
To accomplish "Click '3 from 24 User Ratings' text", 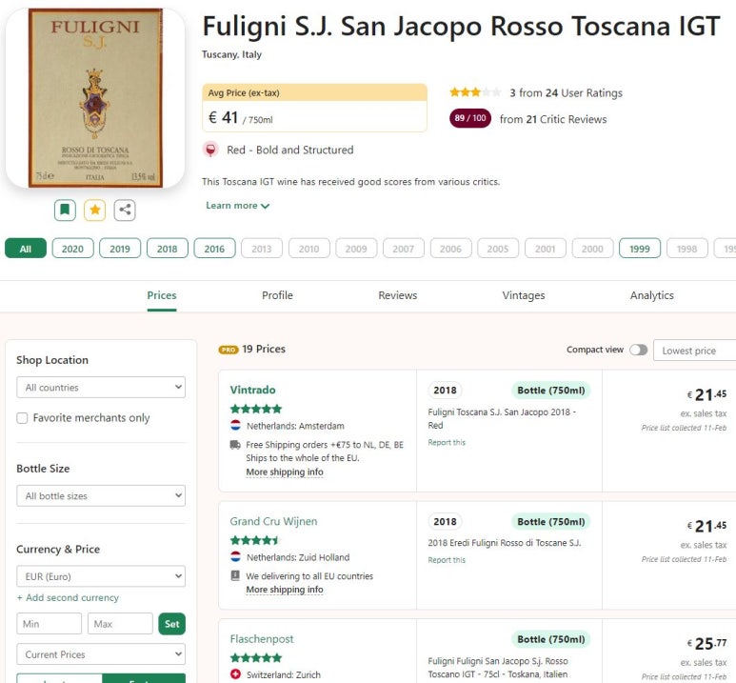I will [x=567, y=93].
